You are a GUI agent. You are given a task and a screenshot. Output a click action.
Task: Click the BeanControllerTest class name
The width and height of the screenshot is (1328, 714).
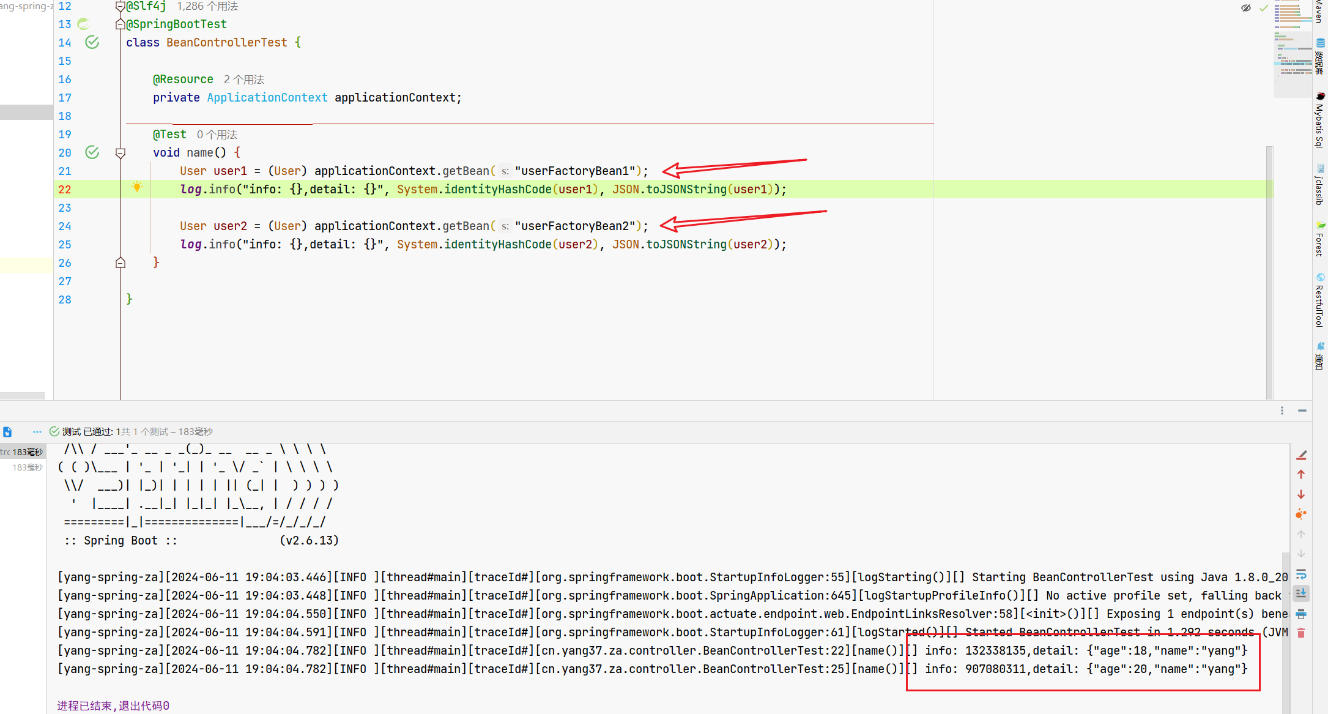(x=227, y=43)
